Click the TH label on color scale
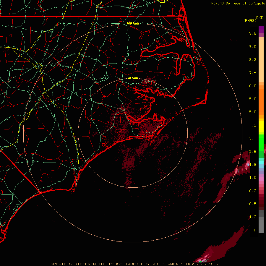This screenshot has height=266, width=266. (254, 230)
